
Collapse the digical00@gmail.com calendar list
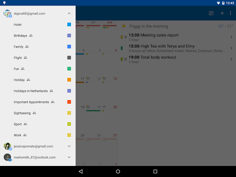[69, 13]
